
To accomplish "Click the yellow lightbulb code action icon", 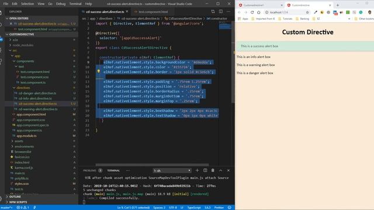I will tap(98, 71).
